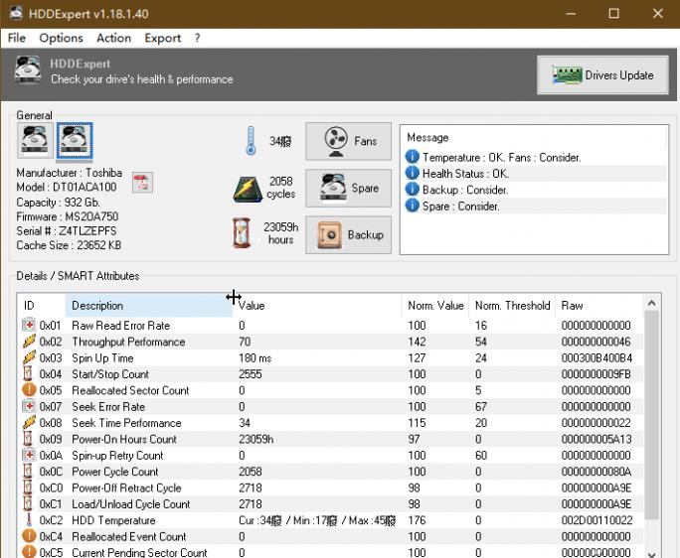Click the Backup button

click(348, 234)
